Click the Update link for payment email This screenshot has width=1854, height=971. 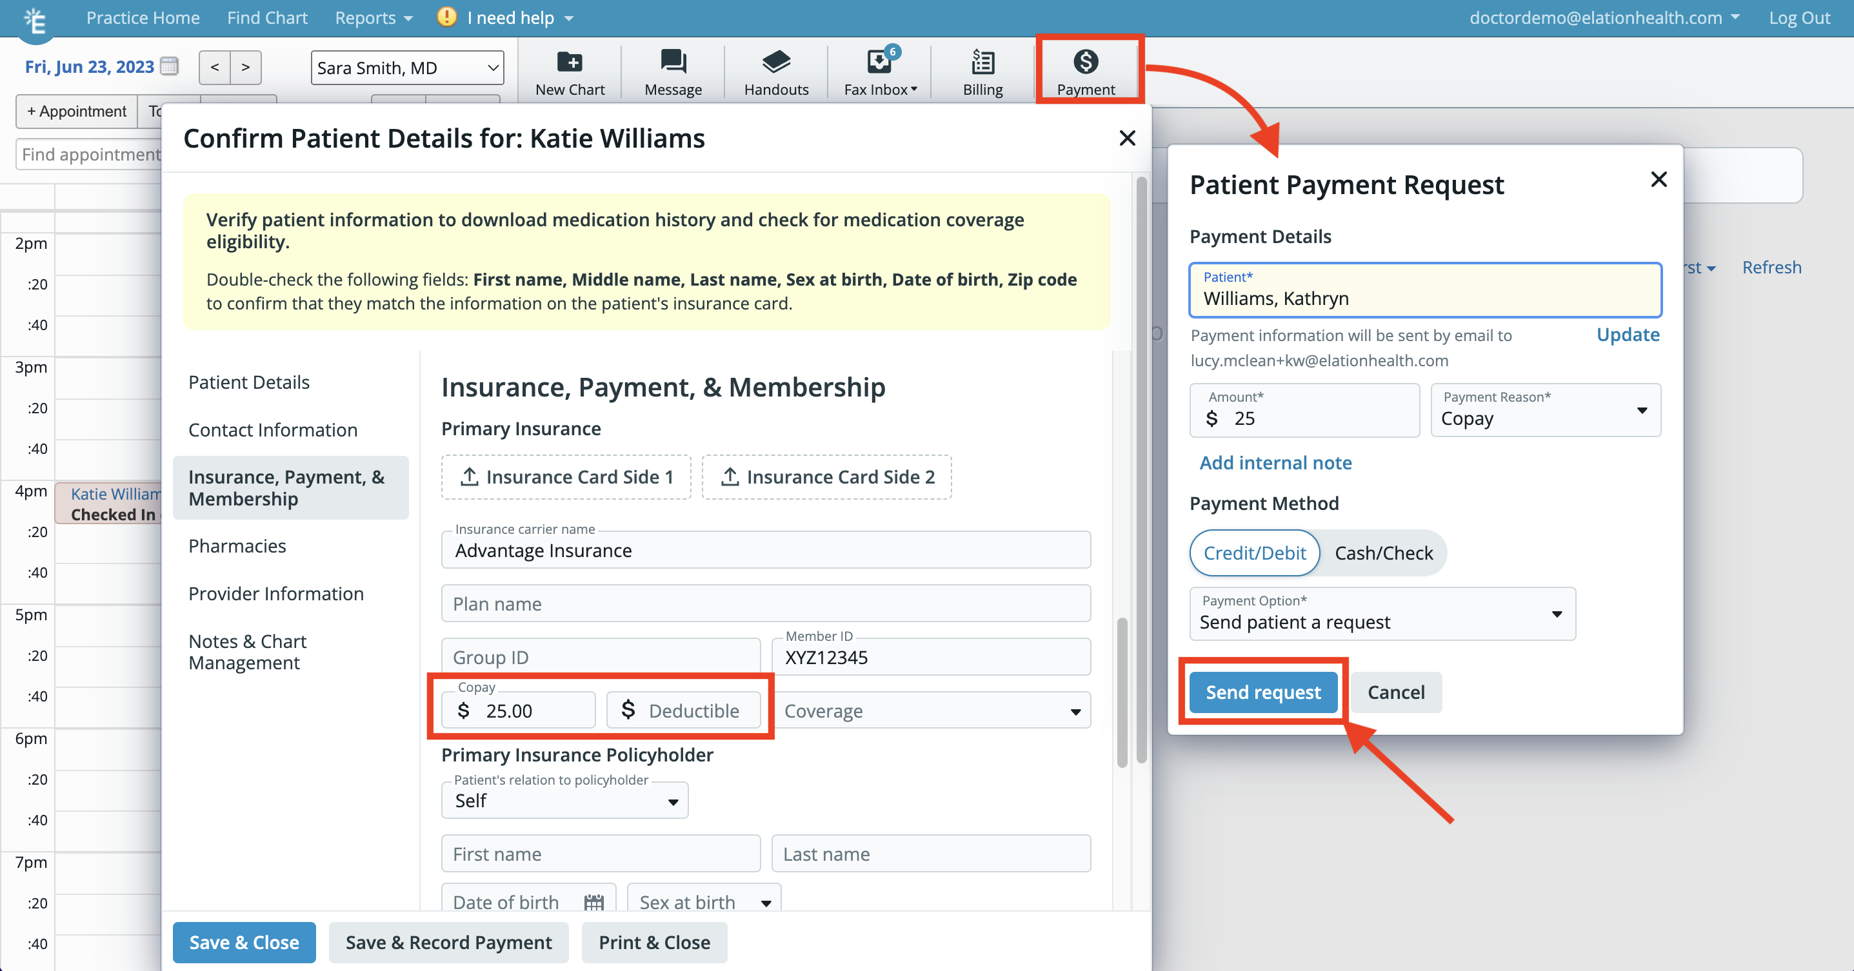[x=1628, y=335]
